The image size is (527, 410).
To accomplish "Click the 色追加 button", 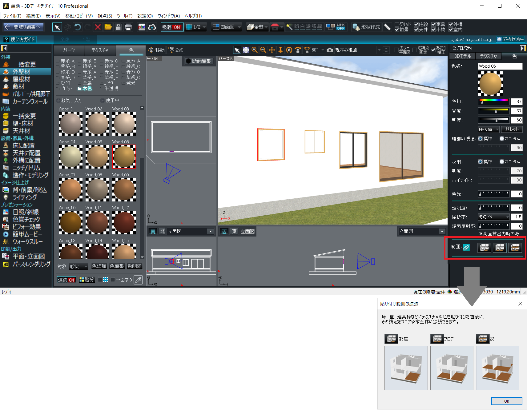I will coord(99,266).
